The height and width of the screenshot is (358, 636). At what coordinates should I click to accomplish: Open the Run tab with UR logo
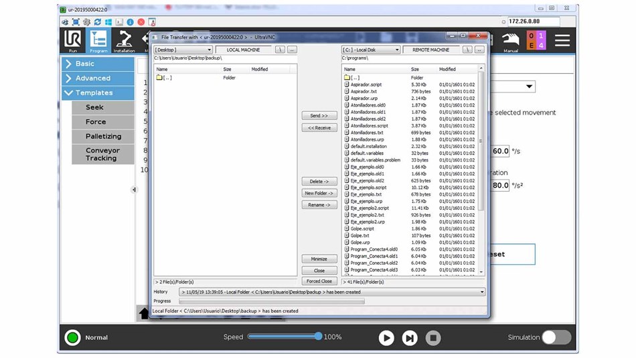pos(72,41)
